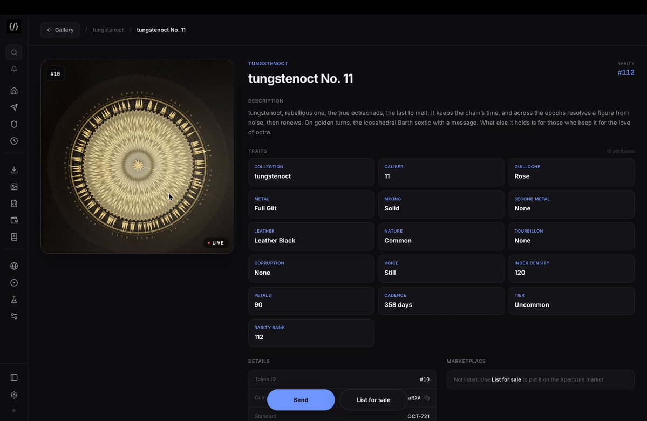Go to Home via house icon
Image resolution: width=647 pixels, height=421 pixels.
[x=14, y=91]
